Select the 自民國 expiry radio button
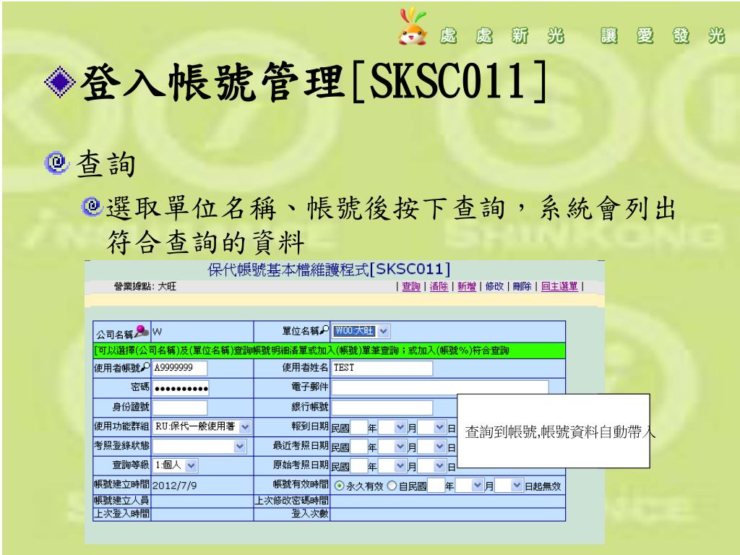Screen dimensions: 740x555 (x=392, y=486)
